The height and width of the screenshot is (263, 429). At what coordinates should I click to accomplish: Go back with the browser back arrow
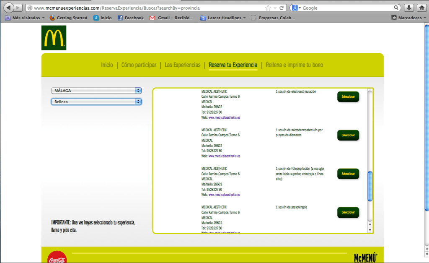9,8
